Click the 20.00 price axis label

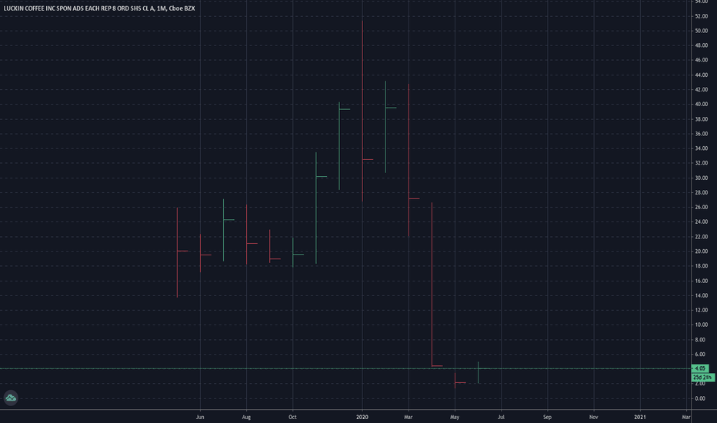(x=701, y=251)
